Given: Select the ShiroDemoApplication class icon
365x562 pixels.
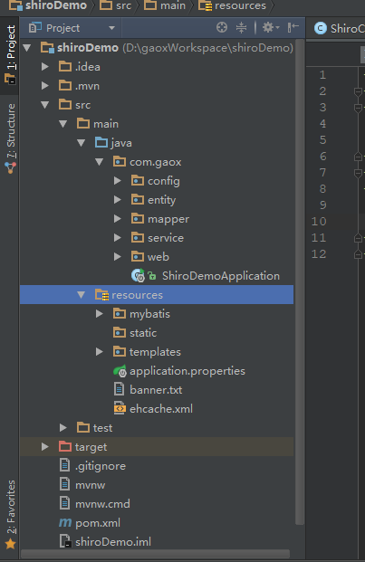Looking at the screenshot, I should [138, 276].
